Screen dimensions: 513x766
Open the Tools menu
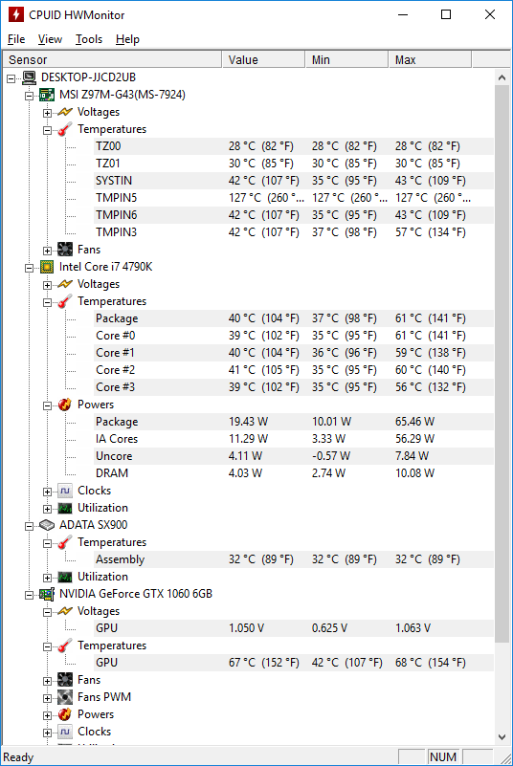(x=89, y=39)
